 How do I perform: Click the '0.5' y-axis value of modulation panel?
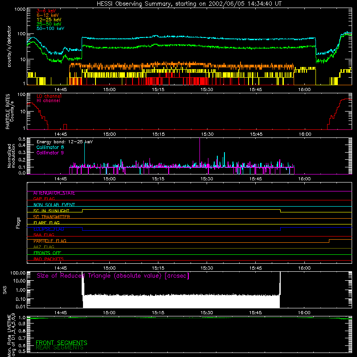(x=22, y=139)
